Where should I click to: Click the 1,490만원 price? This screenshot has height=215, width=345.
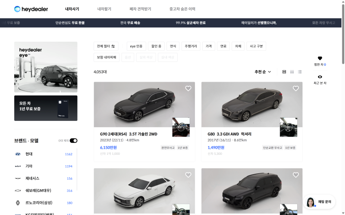(x=216, y=147)
